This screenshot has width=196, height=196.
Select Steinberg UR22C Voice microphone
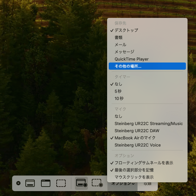tap(147, 145)
